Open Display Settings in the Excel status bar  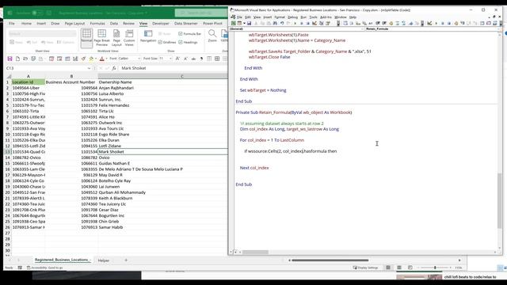(x=366, y=268)
